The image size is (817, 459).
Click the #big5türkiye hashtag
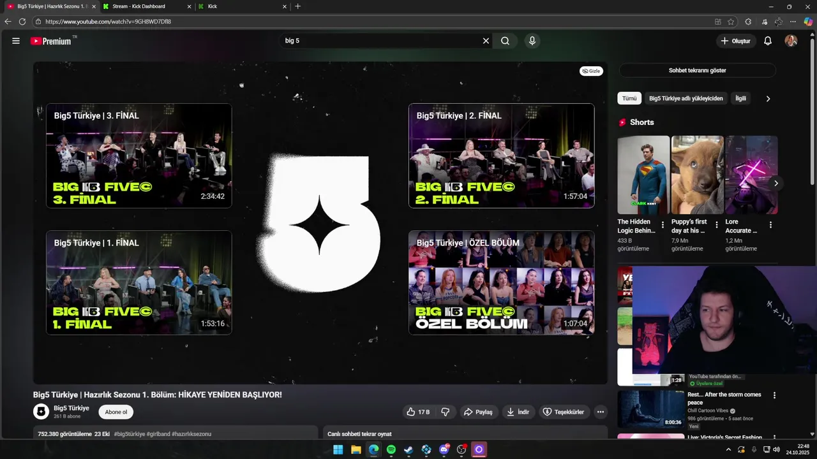(x=130, y=434)
